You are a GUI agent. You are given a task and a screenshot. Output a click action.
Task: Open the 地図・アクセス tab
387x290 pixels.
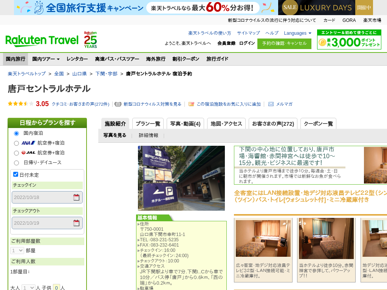pyautogui.click(x=226, y=123)
